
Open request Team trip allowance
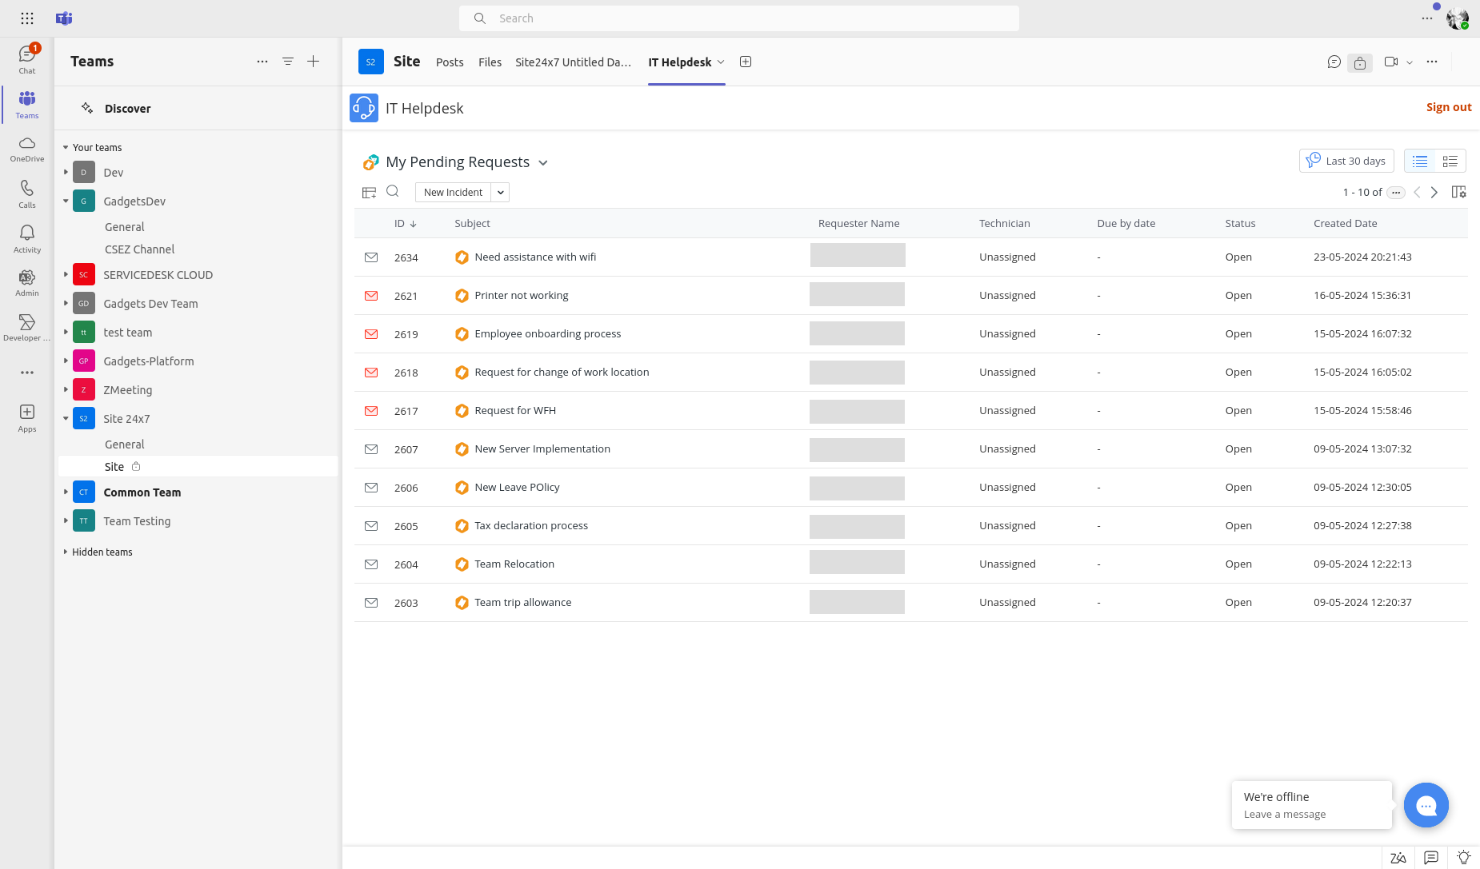(x=523, y=602)
